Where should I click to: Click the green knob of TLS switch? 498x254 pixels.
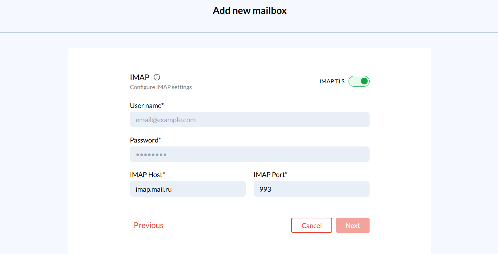pyautogui.click(x=364, y=81)
